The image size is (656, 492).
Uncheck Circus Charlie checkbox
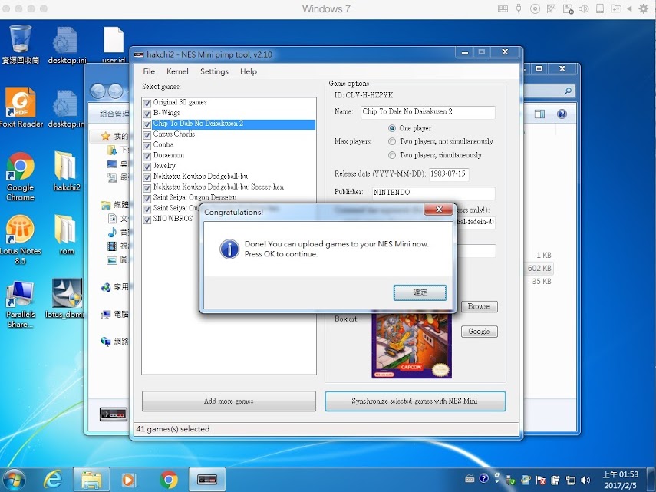[x=147, y=135]
